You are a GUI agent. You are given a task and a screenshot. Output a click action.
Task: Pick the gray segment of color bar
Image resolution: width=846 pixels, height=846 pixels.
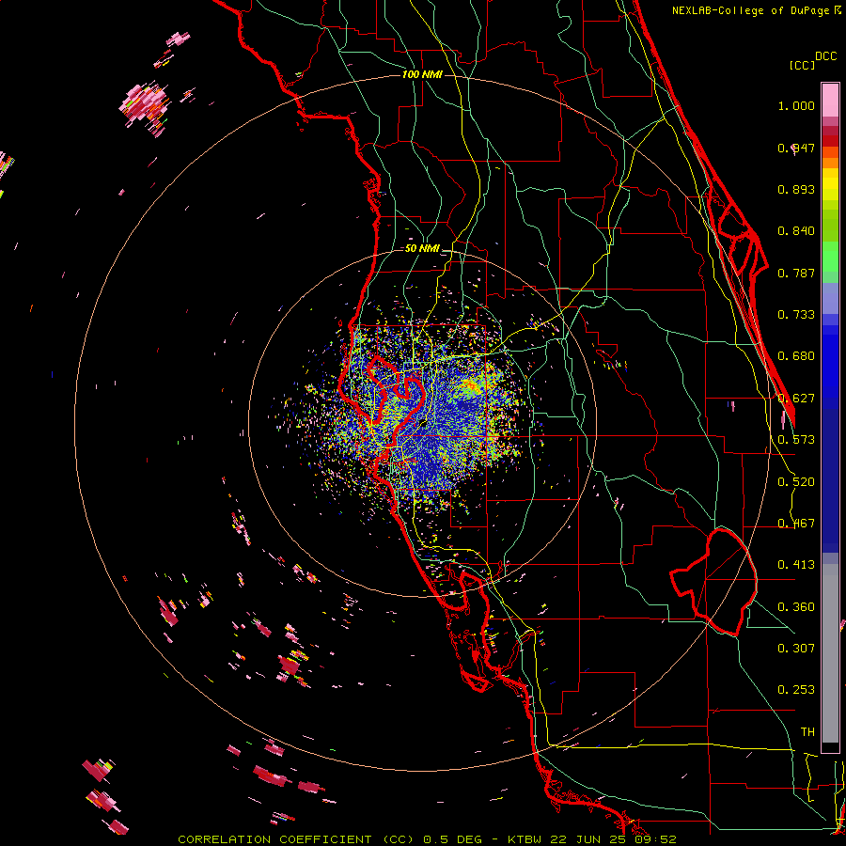[x=830, y=653]
